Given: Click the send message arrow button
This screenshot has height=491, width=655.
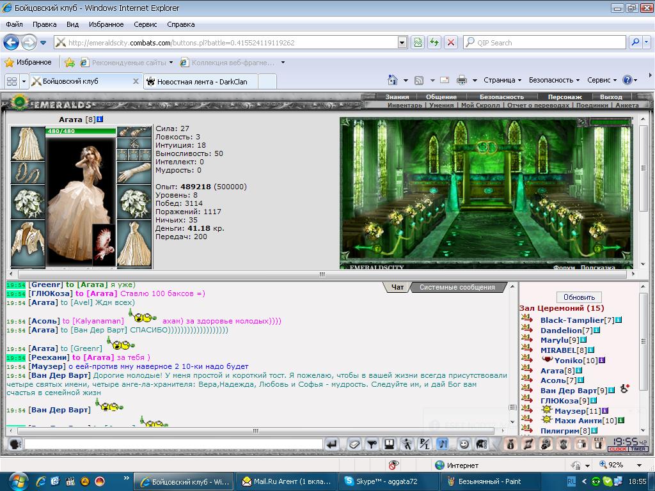Looking at the screenshot, I should point(332,444).
